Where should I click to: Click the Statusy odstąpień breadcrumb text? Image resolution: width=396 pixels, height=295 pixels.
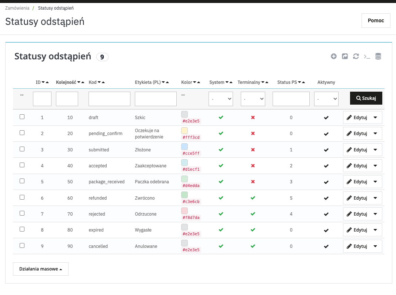click(x=56, y=8)
